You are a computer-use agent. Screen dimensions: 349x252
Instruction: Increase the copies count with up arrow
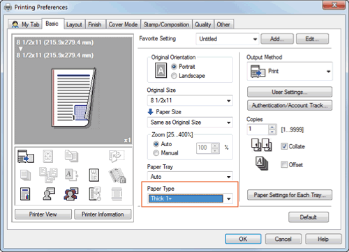(272, 127)
